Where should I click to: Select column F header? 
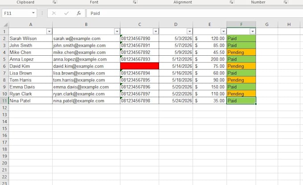241,25
